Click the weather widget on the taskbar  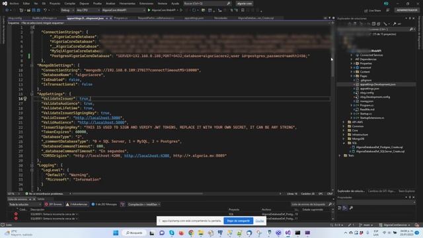pyautogui.click(x=19, y=233)
